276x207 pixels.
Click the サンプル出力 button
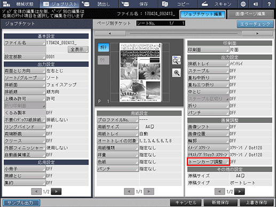click(21, 203)
